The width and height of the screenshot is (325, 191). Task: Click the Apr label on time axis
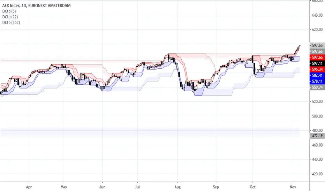29,187
